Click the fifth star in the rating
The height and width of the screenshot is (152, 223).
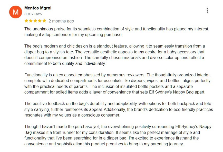tap(44, 21)
